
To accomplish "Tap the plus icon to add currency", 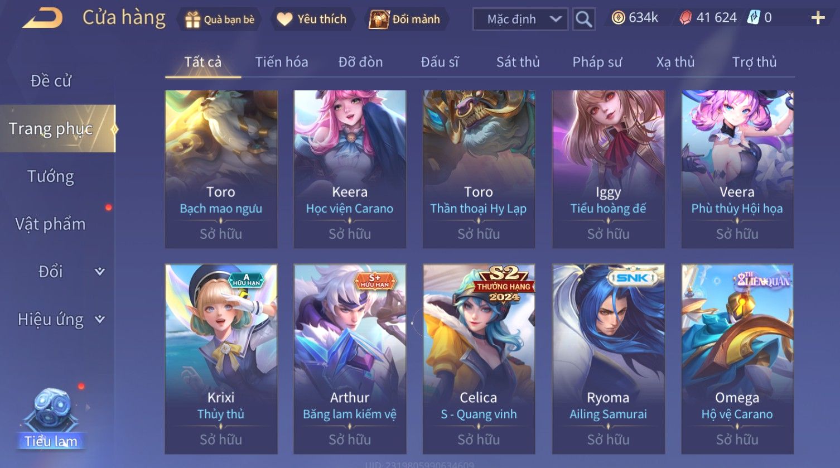I will click(x=818, y=18).
